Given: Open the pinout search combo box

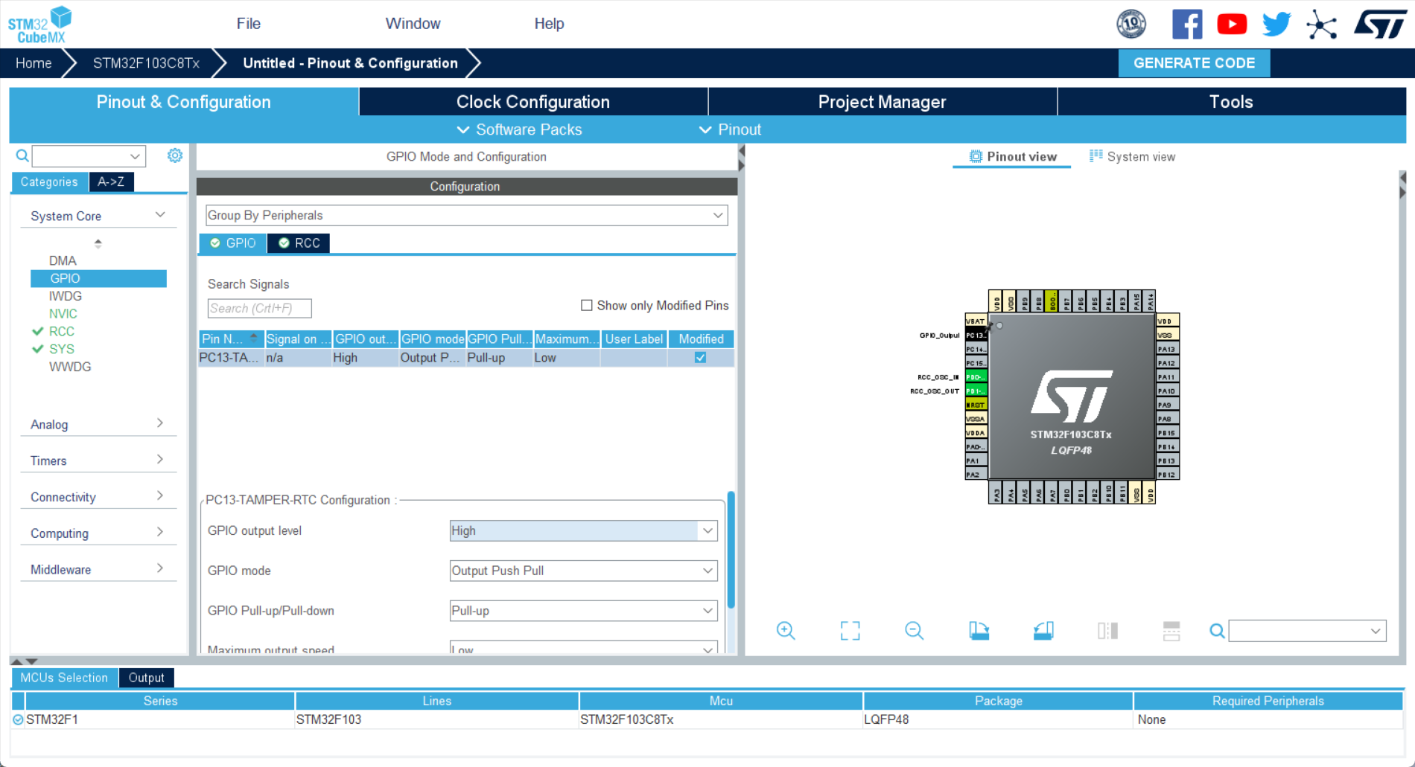Looking at the screenshot, I should [x=1307, y=631].
